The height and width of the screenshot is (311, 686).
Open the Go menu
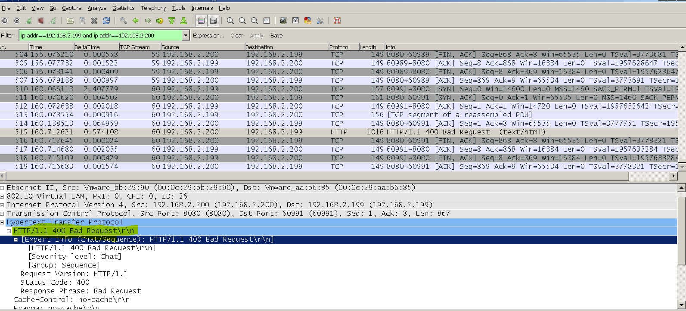pos(53,8)
